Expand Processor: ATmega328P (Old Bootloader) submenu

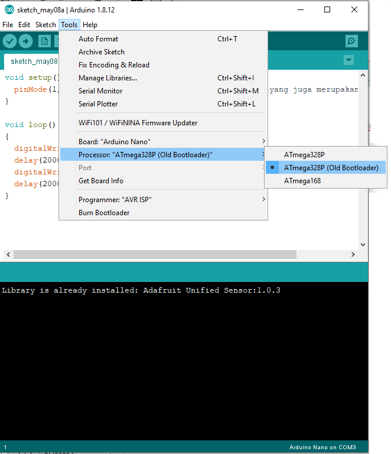(x=163, y=155)
